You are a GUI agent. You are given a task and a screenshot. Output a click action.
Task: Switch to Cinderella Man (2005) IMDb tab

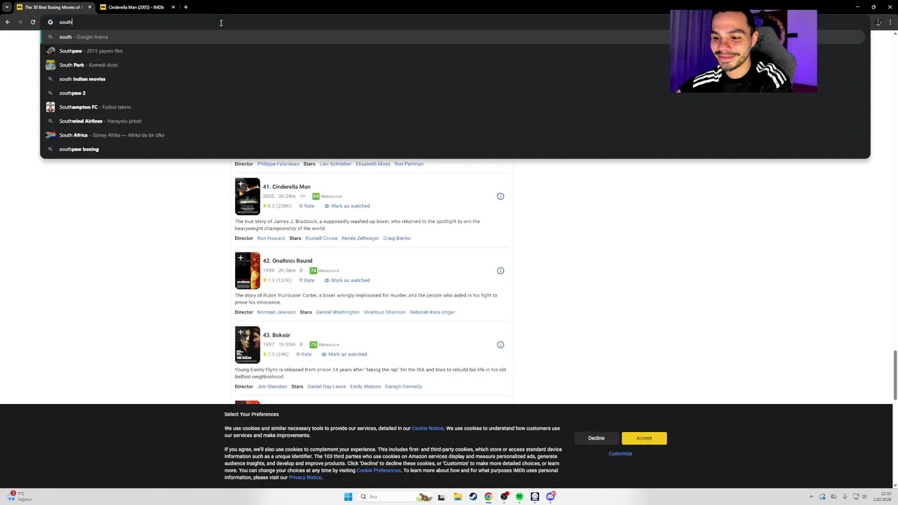coord(136,7)
